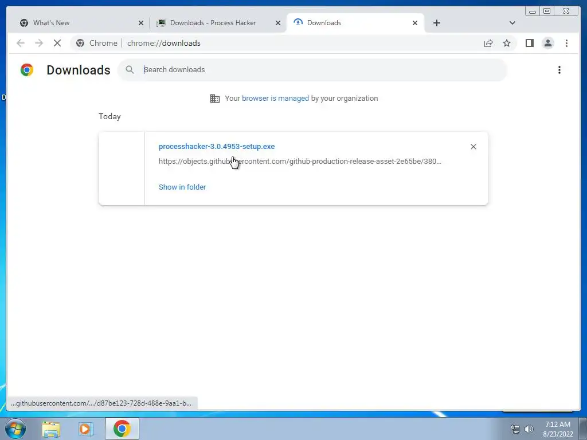Open Windows Explorer from the taskbar
This screenshot has height=440, width=587.
point(51,429)
